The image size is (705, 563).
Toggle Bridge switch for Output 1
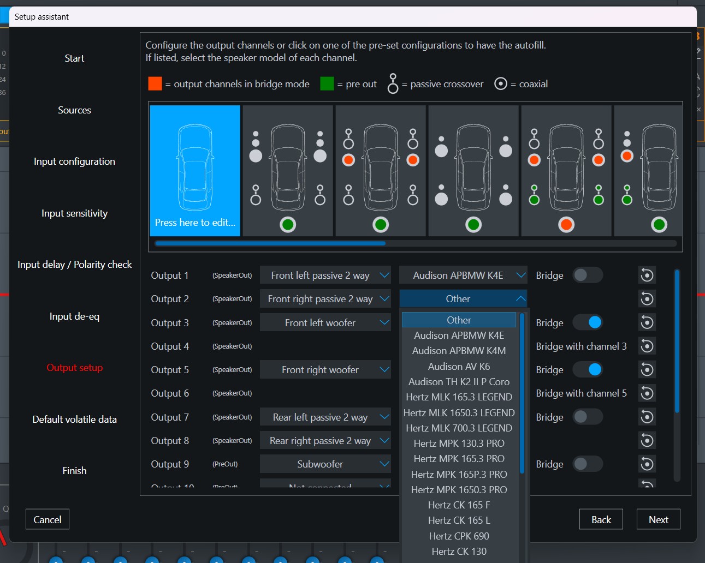pos(588,275)
